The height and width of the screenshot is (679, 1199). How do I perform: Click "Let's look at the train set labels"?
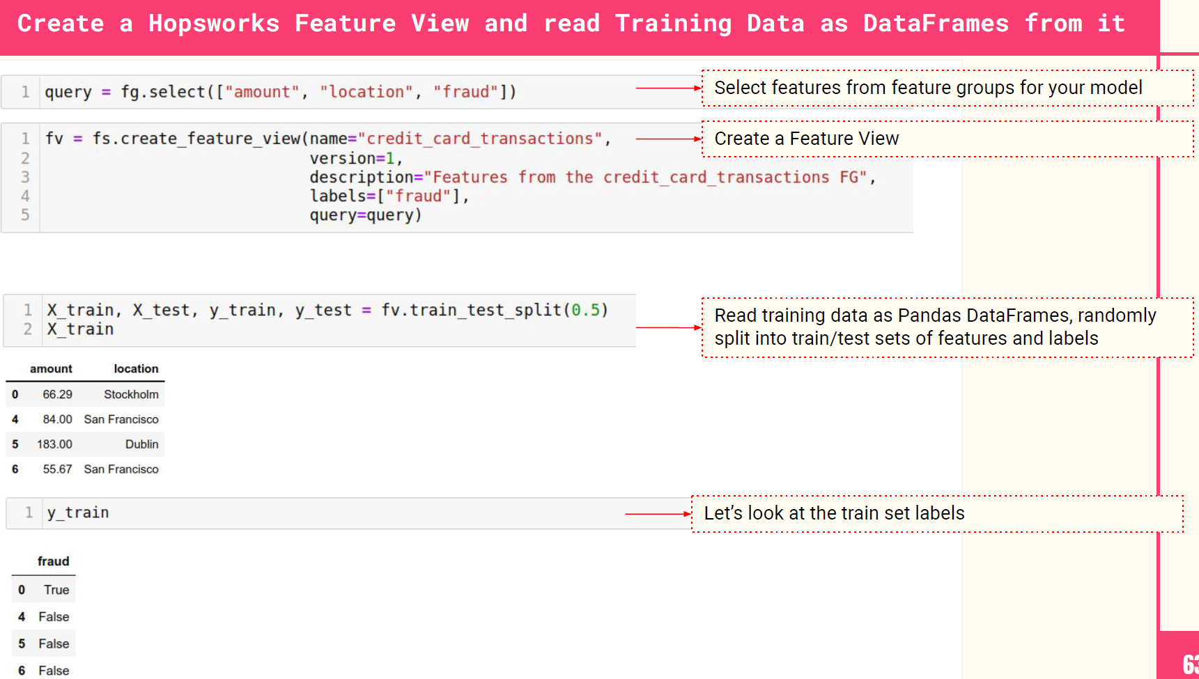[x=937, y=514]
